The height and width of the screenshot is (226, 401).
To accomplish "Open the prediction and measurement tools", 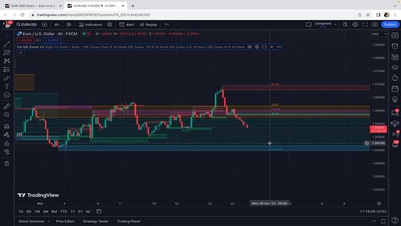I will tap(7, 70).
